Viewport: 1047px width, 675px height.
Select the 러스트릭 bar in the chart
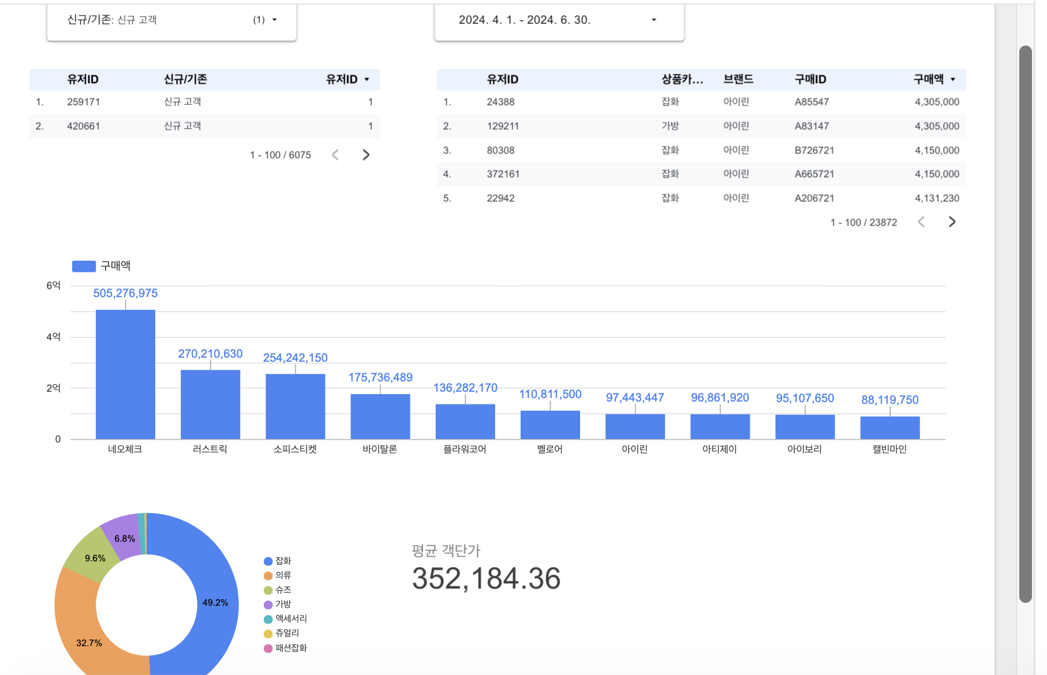click(210, 404)
